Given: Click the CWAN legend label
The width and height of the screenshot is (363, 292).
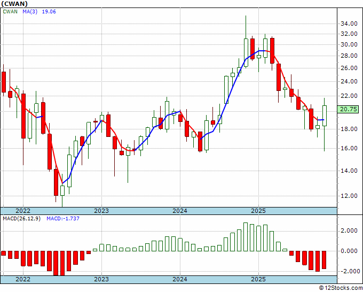Looking at the screenshot, I should [x=10, y=12].
